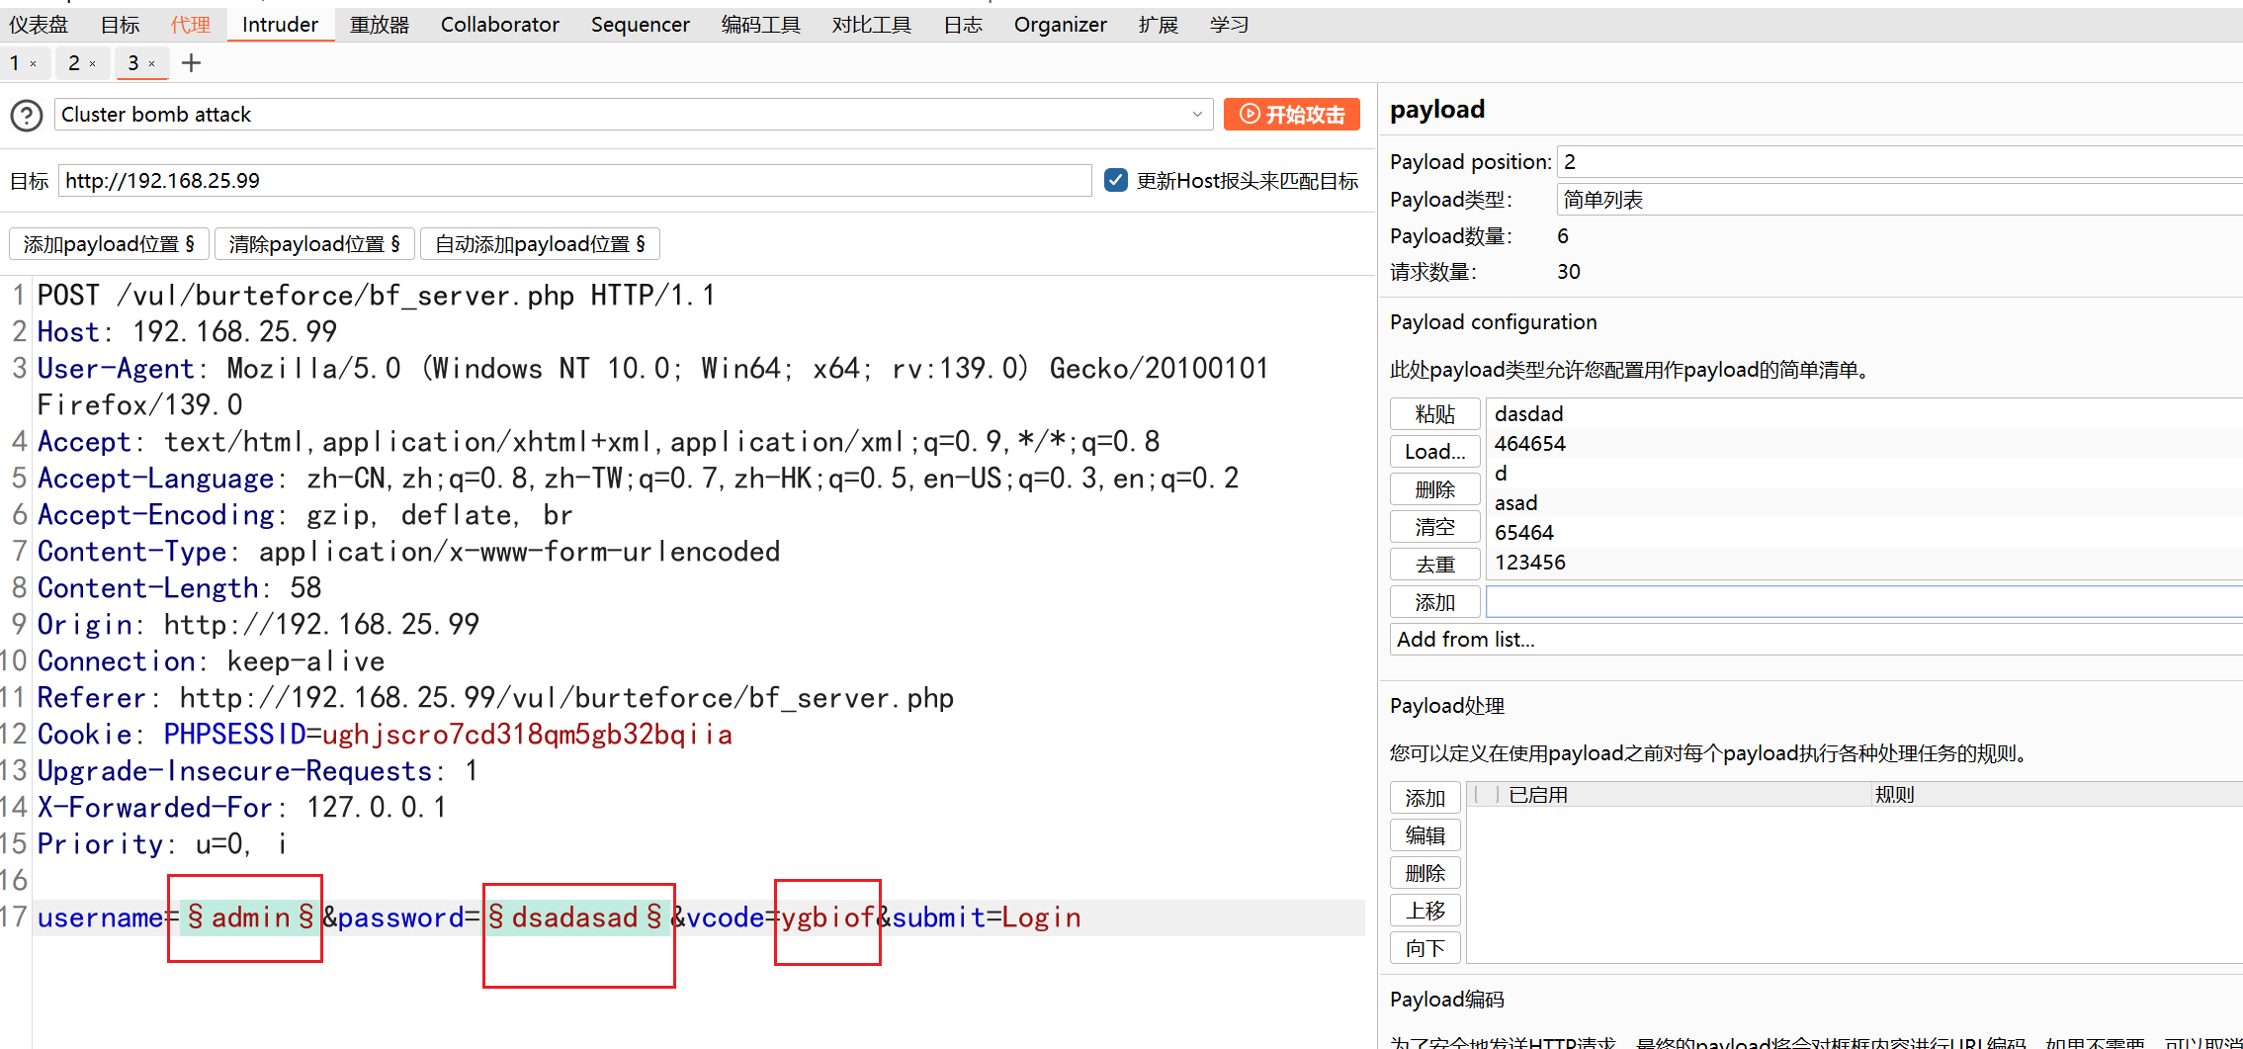
Task: Toggle the update Host header checkbox
Action: [1116, 180]
